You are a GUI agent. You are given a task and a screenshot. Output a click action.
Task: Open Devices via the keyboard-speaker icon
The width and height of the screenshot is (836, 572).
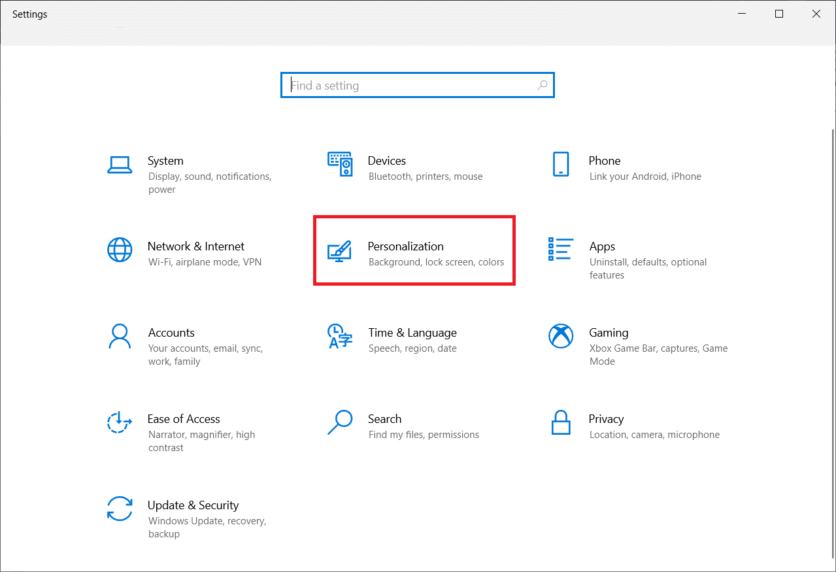point(340,165)
